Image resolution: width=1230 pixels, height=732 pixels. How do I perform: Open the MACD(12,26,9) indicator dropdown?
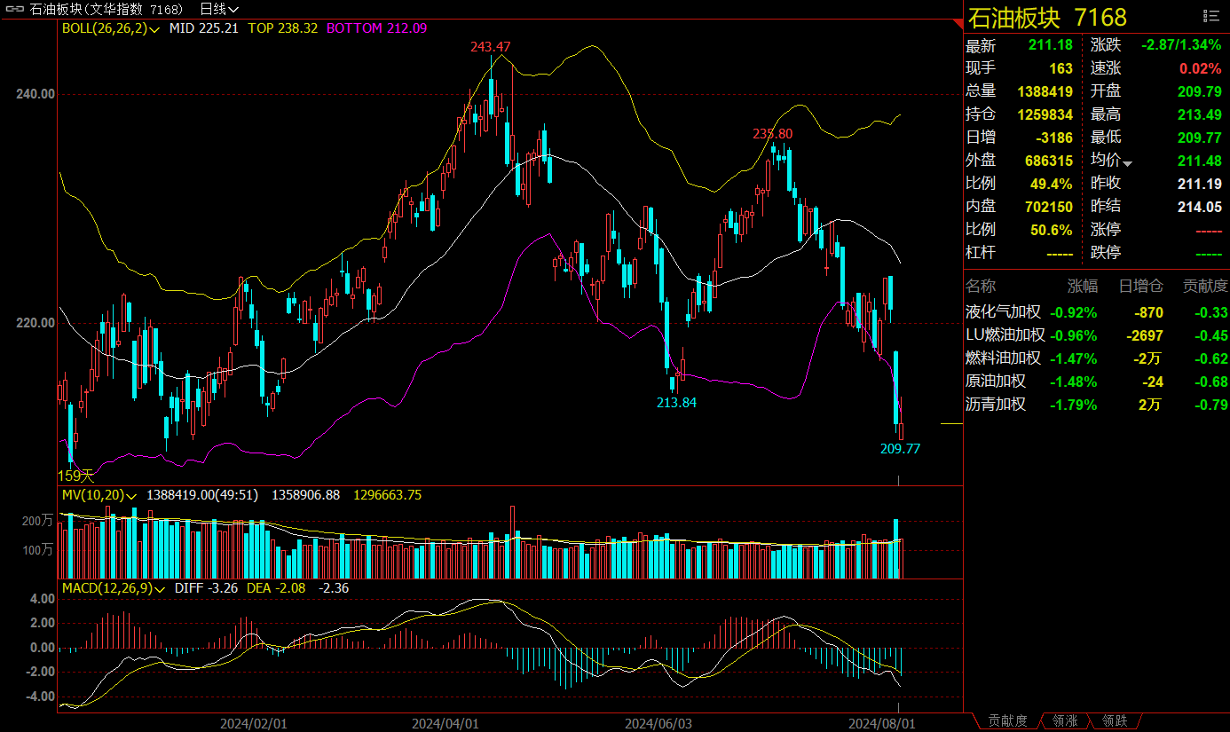pos(161,588)
